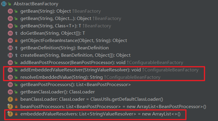Click the method icon beside doGetBean
This screenshot has width=218, height=121.
click(x=10, y=33)
